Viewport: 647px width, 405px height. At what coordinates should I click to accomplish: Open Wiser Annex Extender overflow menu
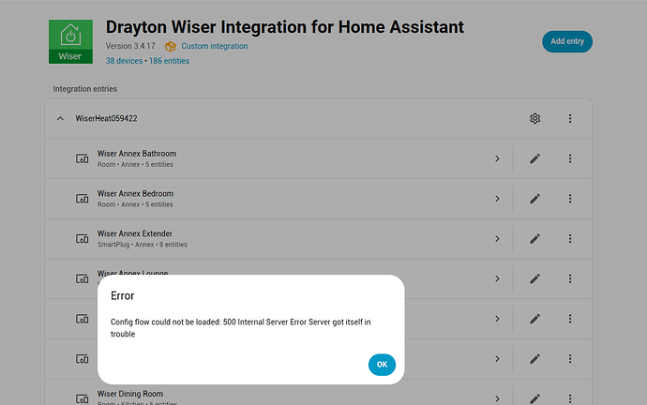[570, 239]
